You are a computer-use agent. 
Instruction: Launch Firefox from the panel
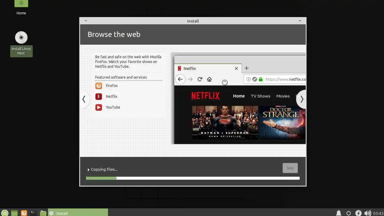click(24, 213)
